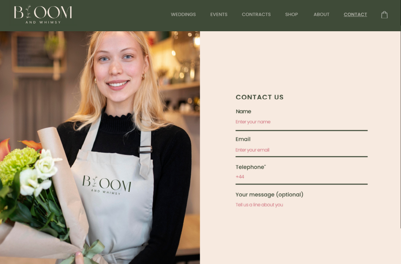
Task: Select the +44 telephone input
Action: pyautogui.click(x=301, y=177)
